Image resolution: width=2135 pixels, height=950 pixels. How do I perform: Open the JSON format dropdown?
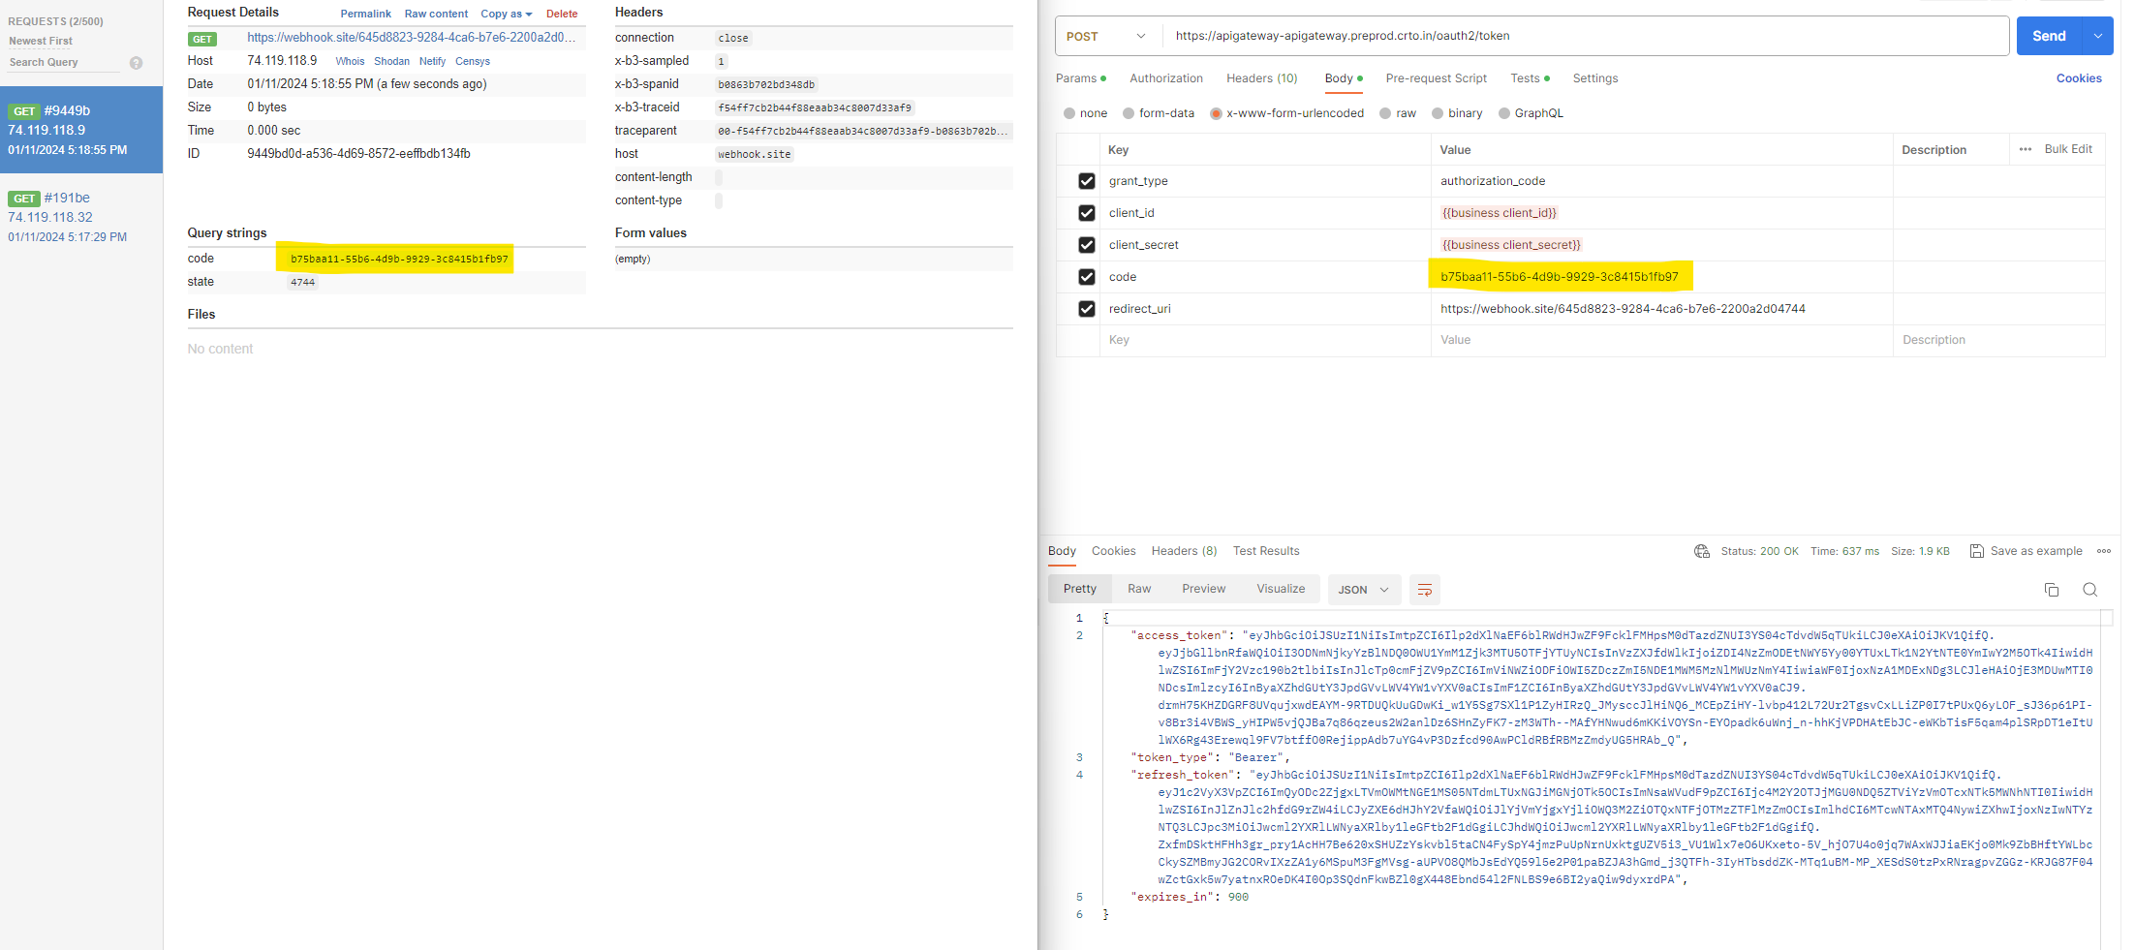[1364, 590]
